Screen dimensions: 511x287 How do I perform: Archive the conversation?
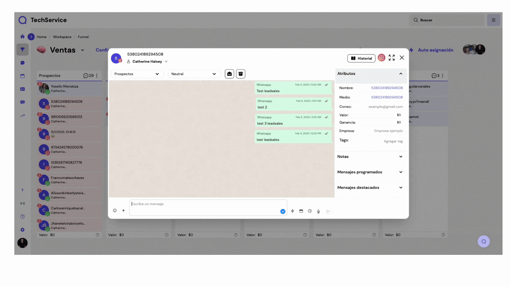point(240,74)
